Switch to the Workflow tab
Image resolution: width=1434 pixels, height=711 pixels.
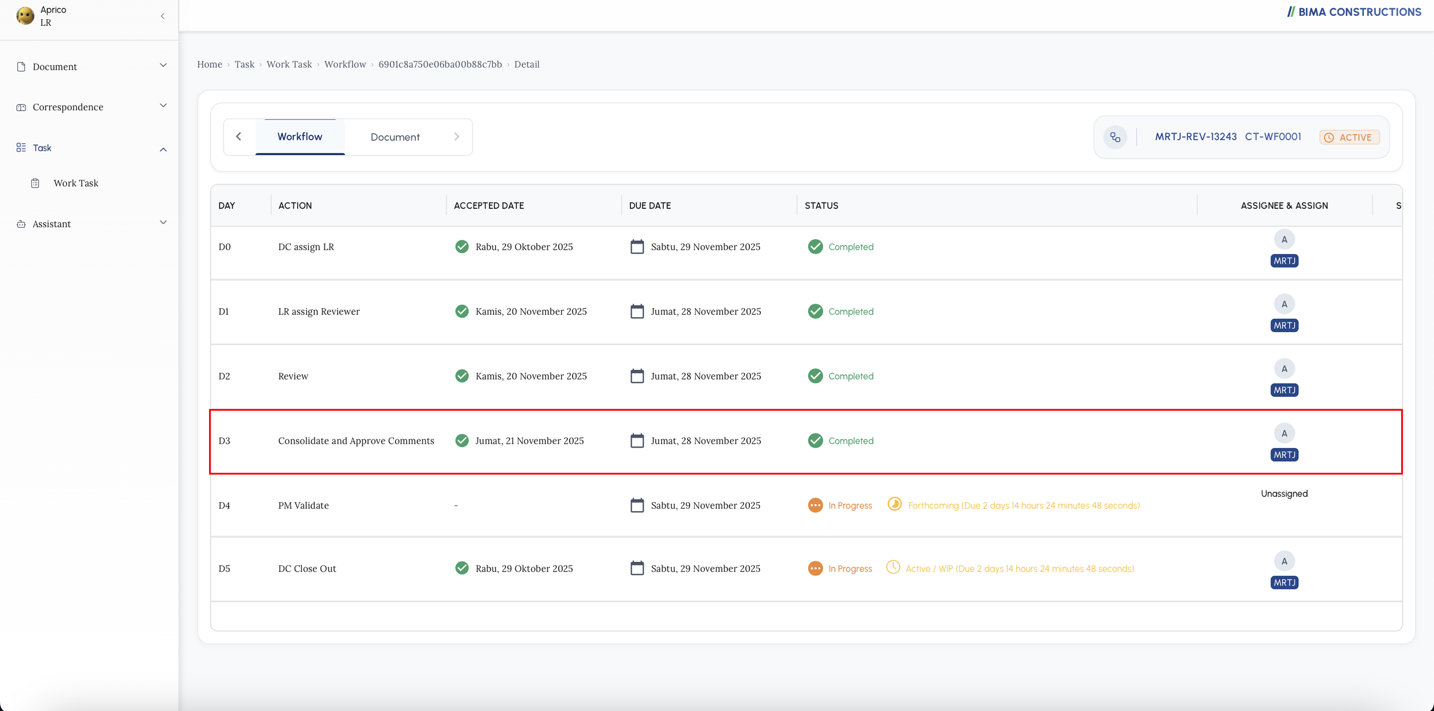point(300,137)
